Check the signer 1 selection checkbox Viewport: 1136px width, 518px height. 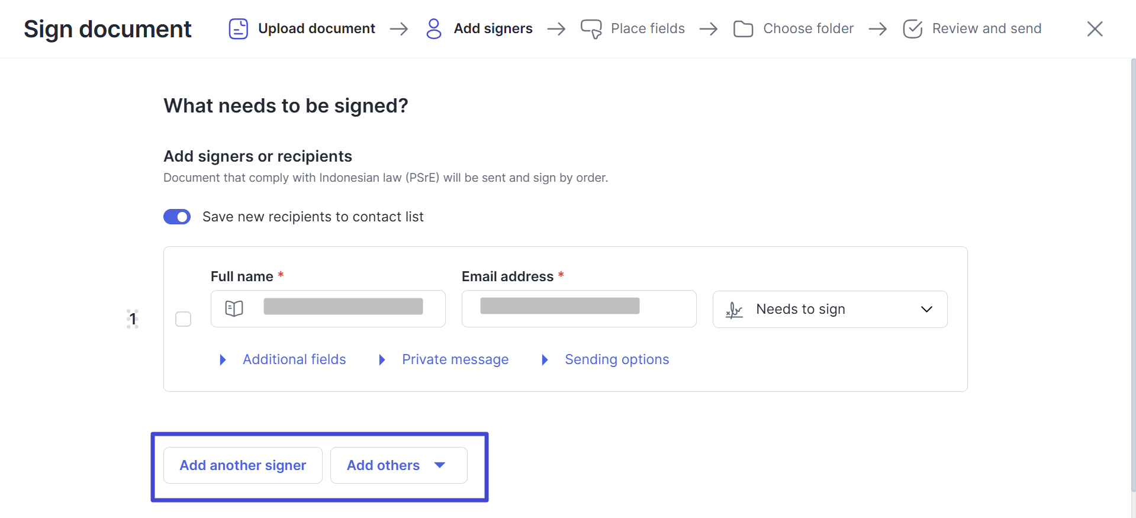pyautogui.click(x=184, y=319)
